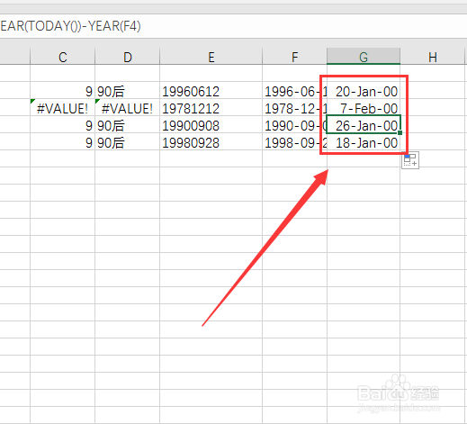Select the date cell starting 1978-12
The height and width of the screenshot is (424, 467).
click(294, 107)
